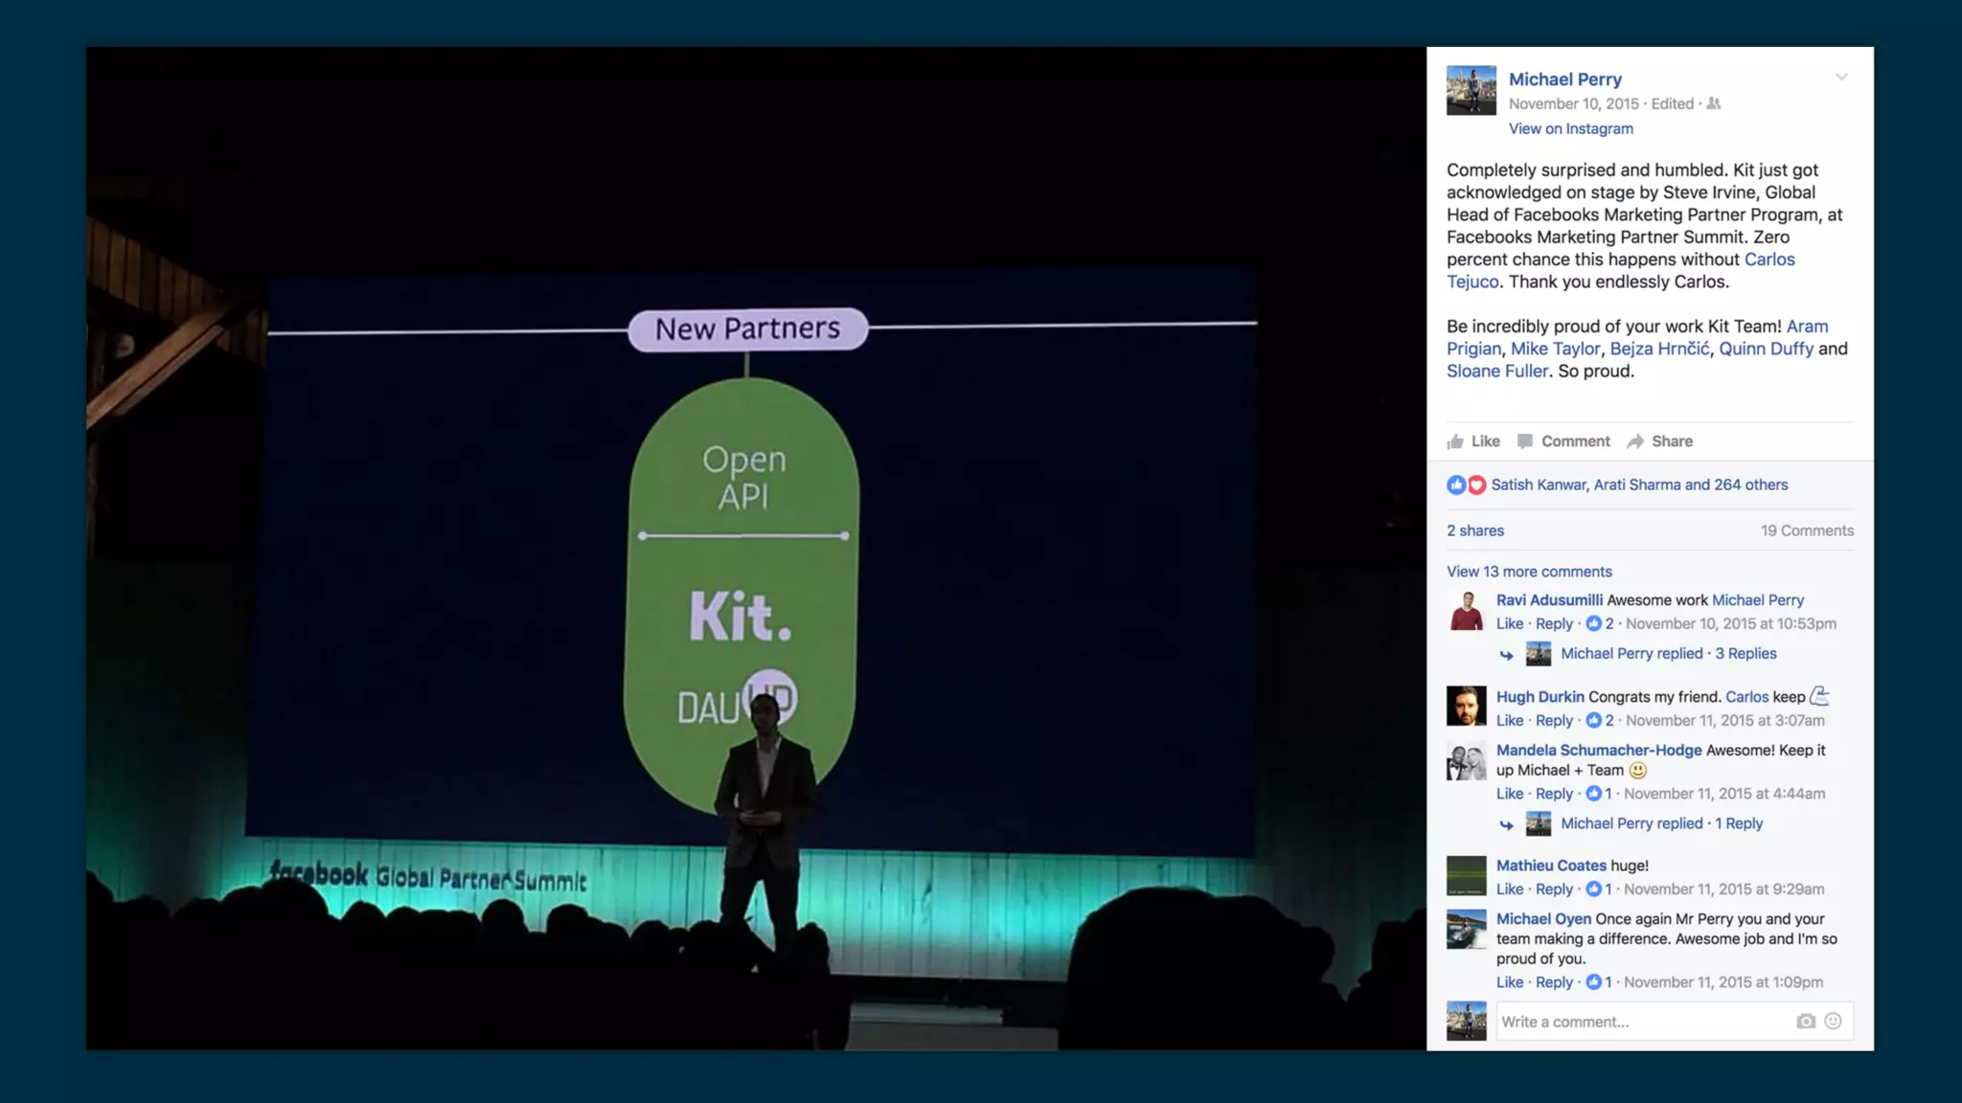Reply to Mathieu Coates' comment
Viewport: 1962px width, 1103px height.
coord(1553,889)
